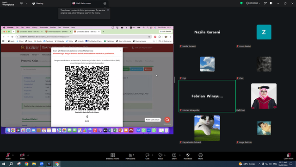Select Kaysa Mutia Salsabil's cat picture tile

[x=207, y=128]
